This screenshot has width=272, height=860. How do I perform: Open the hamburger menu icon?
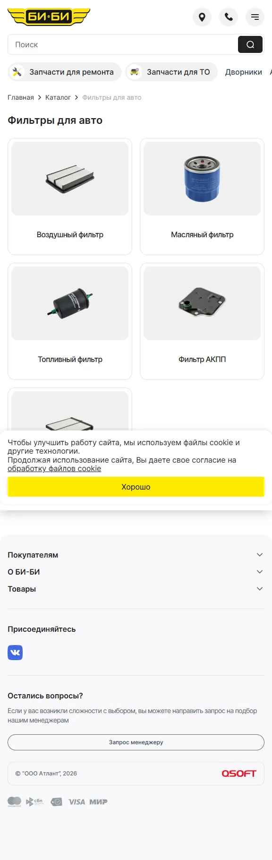click(x=255, y=17)
